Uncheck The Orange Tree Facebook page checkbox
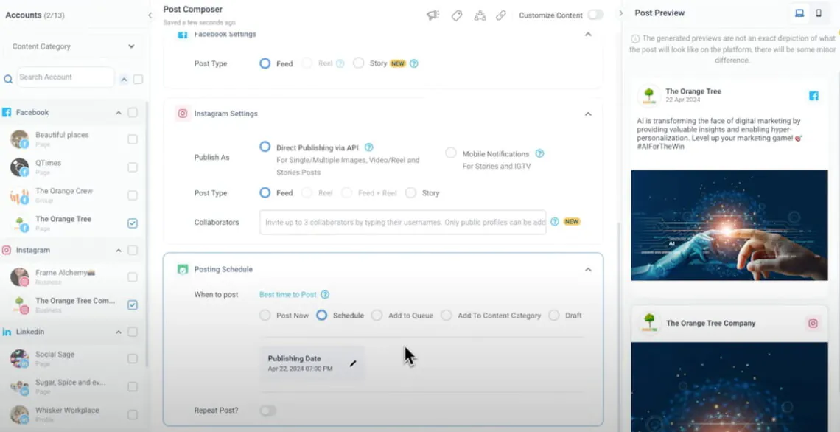This screenshot has width=840, height=432. click(x=133, y=223)
